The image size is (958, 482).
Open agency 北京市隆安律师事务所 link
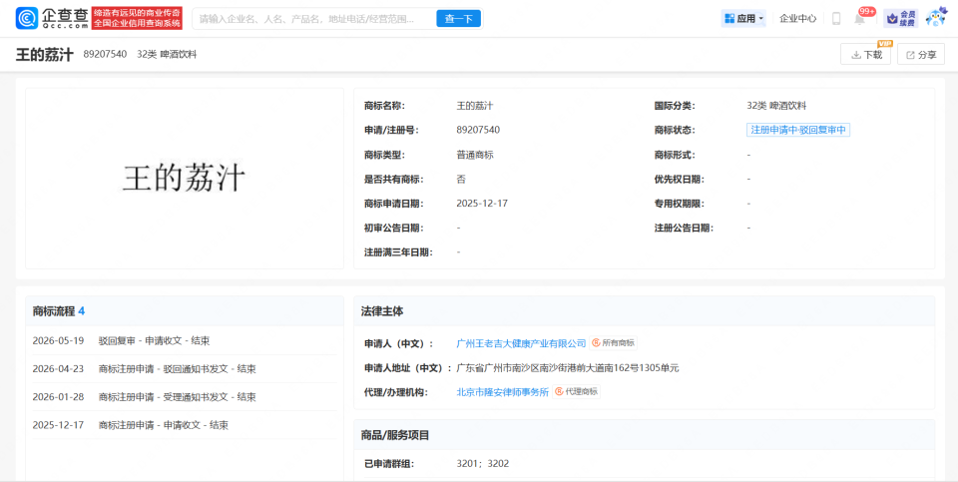[502, 392]
